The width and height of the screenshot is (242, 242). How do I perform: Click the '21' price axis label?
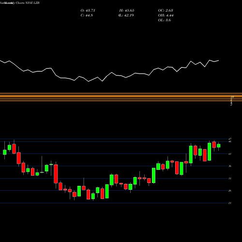click(230, 203)
